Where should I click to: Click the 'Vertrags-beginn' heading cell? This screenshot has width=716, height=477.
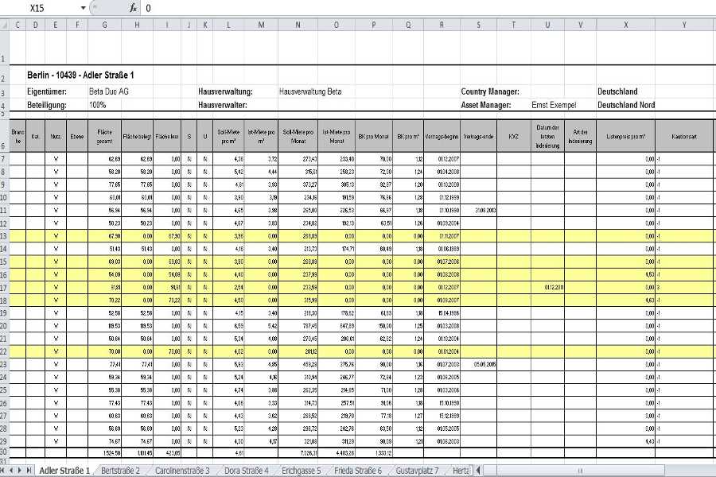tap(442, 136)
